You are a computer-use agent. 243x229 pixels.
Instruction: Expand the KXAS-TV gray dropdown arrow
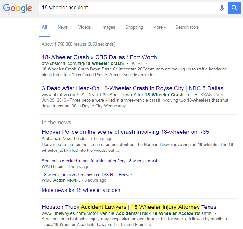tap(222, 95)
